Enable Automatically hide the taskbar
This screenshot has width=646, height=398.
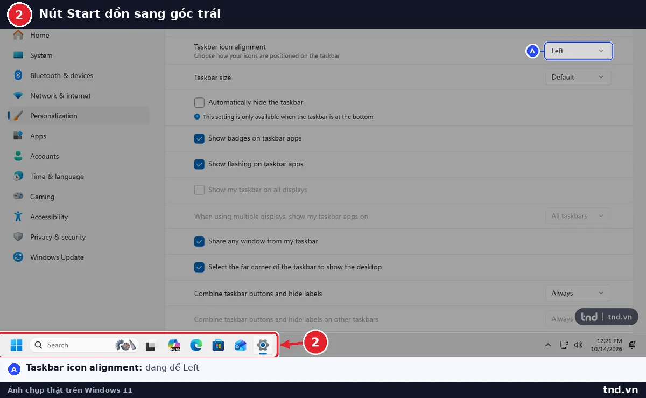tap(199, 102)
